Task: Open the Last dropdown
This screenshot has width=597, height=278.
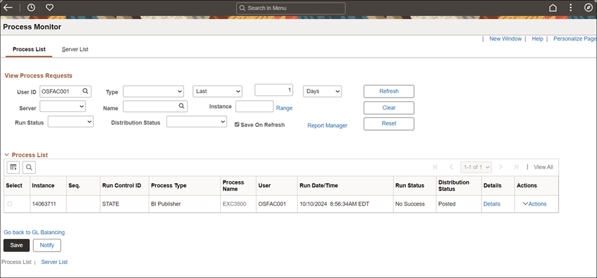Action: pos(218,92)
